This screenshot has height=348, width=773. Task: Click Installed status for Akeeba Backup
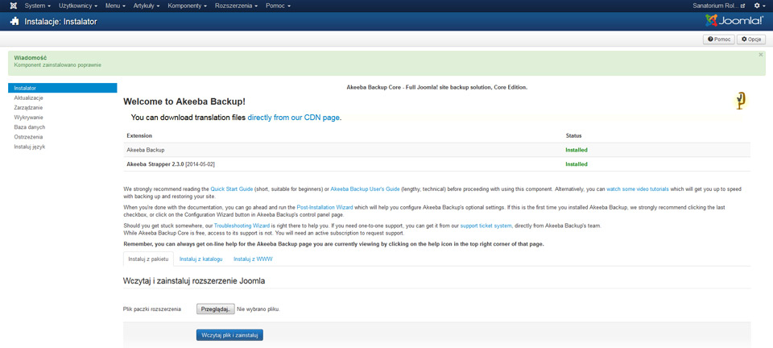click(577, 150)
